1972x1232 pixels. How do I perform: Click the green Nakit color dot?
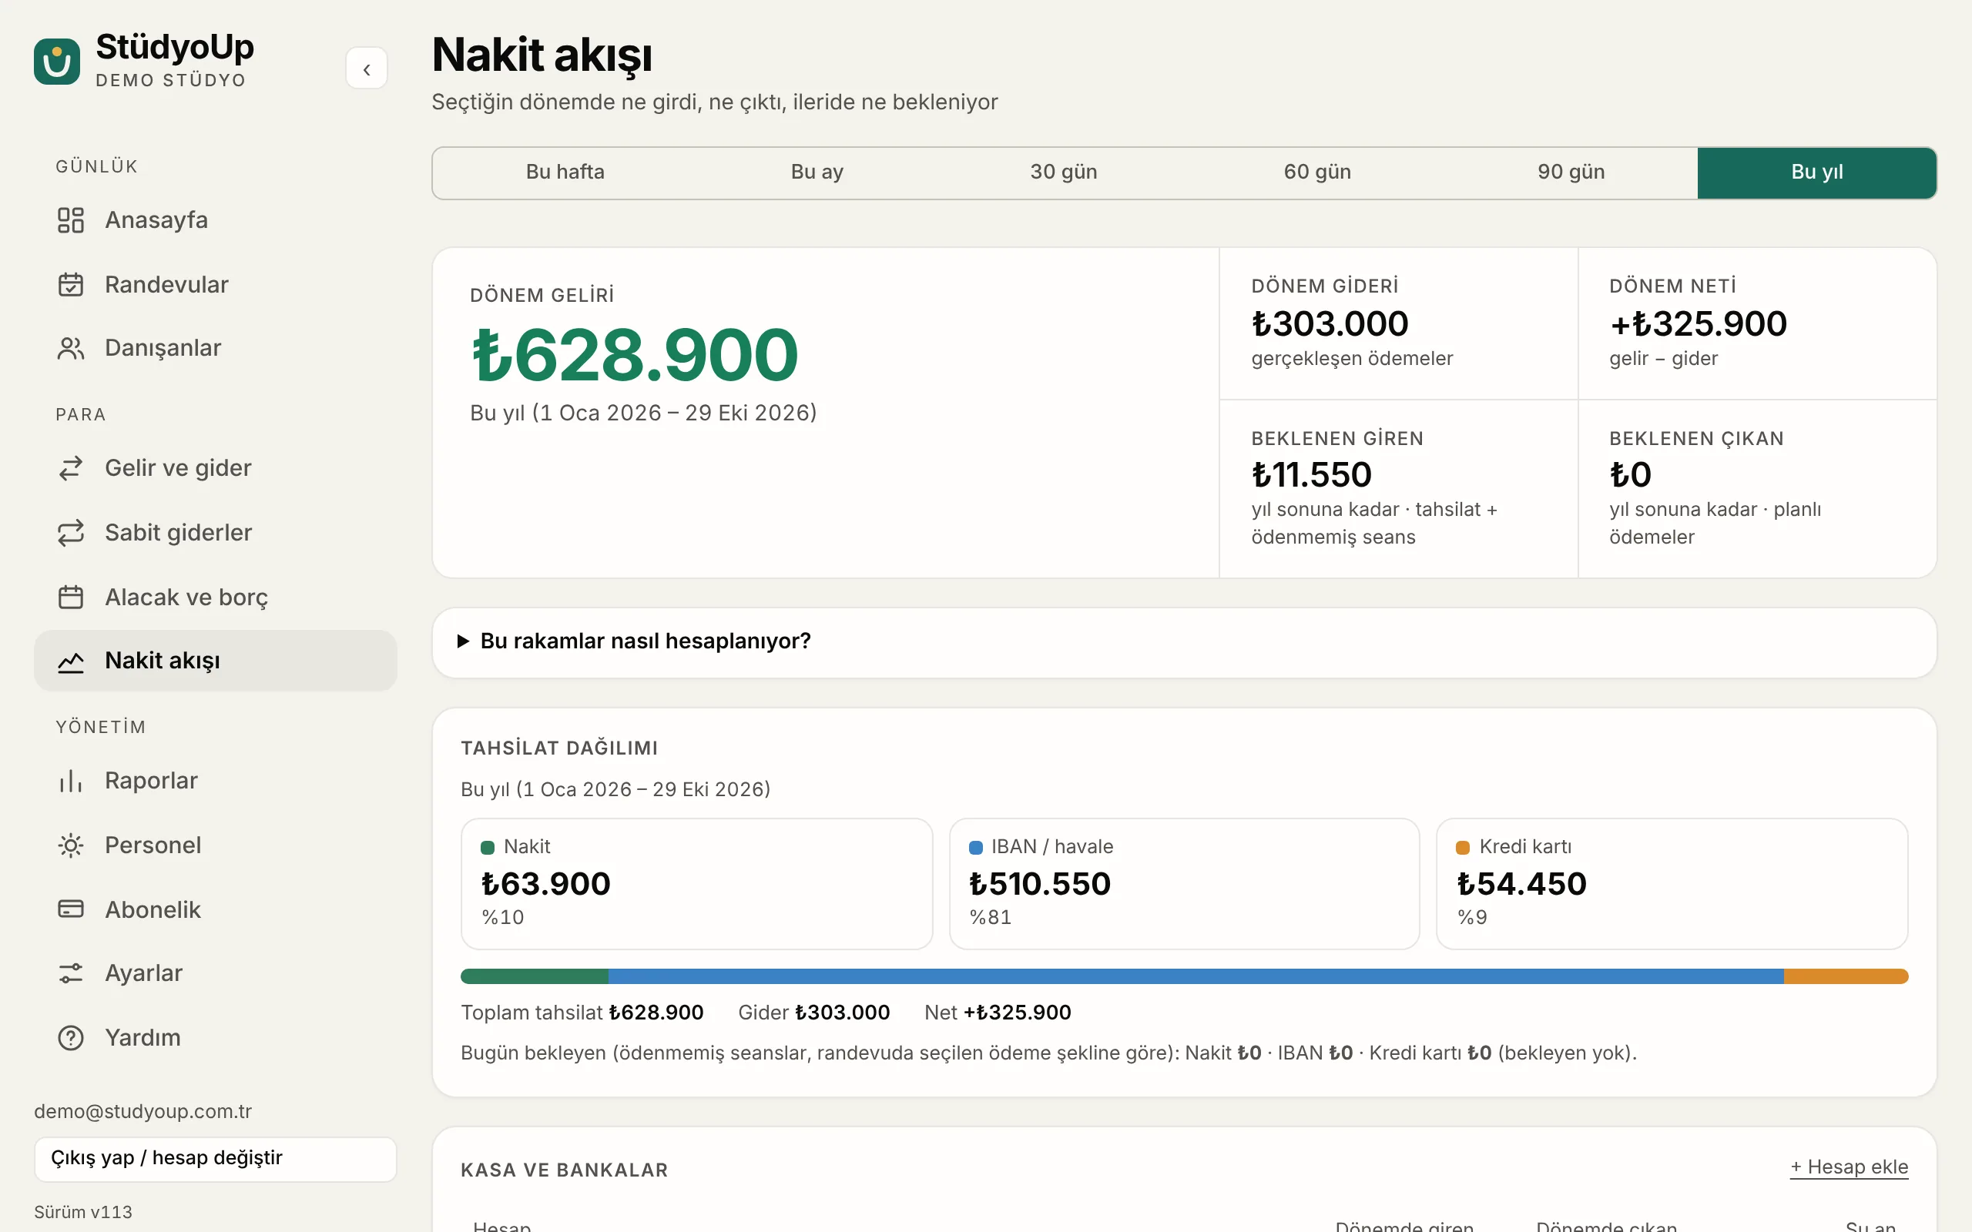[x=488, y=848]
